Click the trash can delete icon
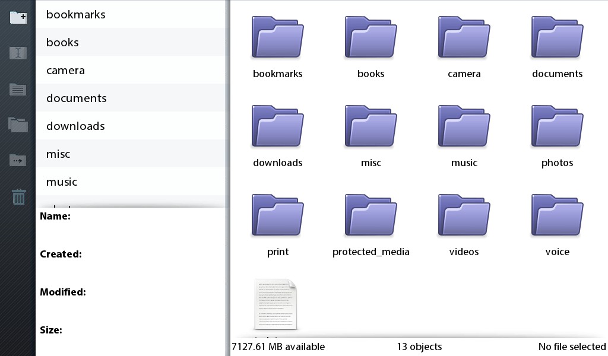 [x=18, y=196]
